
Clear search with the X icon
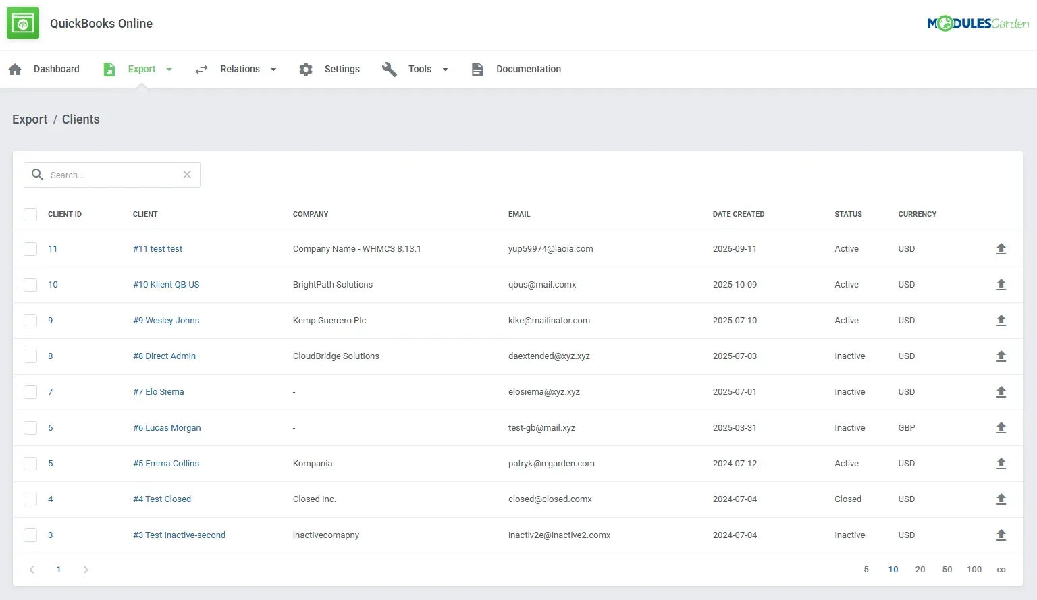[x=187, y=175]
